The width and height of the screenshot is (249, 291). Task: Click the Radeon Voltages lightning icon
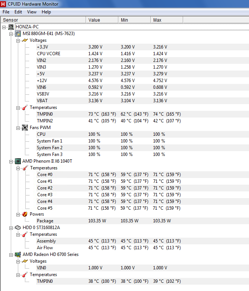click(25, 261)
